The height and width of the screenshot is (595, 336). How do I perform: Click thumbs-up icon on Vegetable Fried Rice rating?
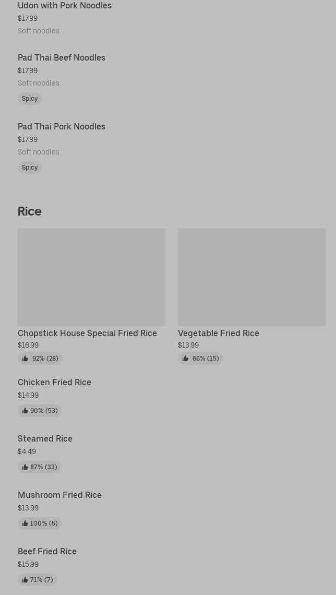pos(185,359)
